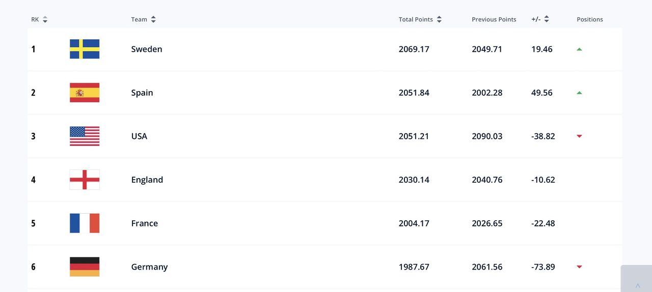This screenshot has height=292, width=652.
Task: Click Spain's green up position arrow
Action: click(x=579, y=93)
